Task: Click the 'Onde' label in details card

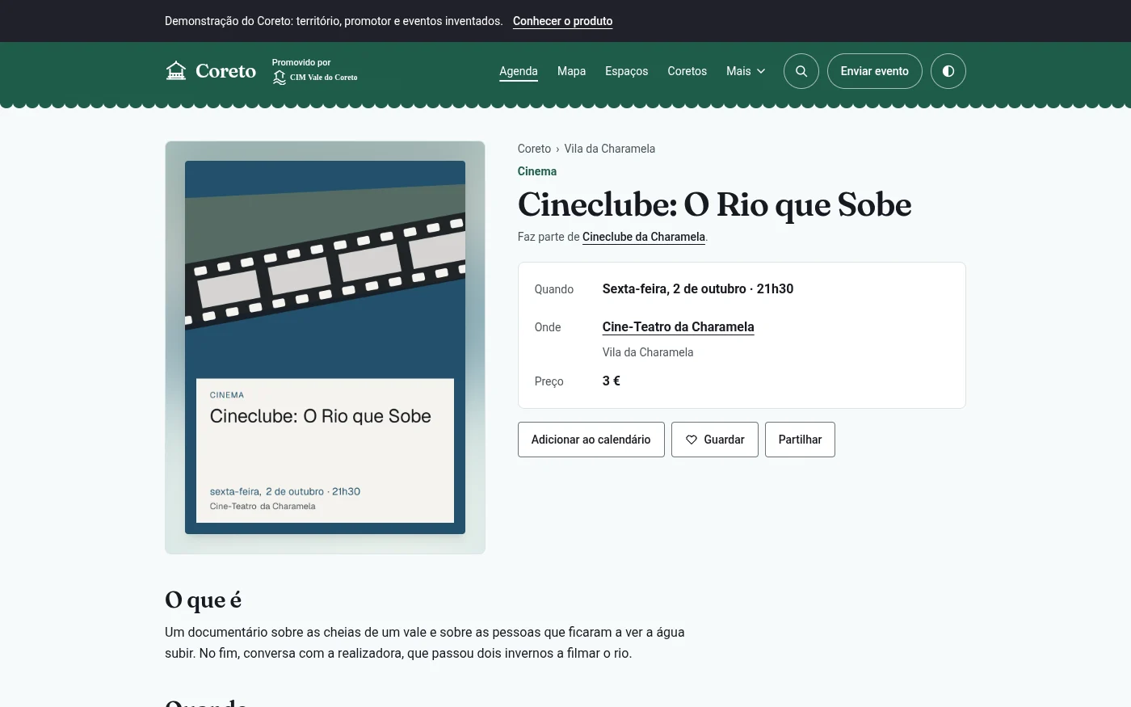Action: 548,327
